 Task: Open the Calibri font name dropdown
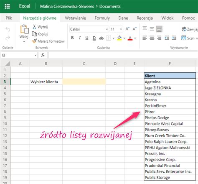pos(107,29)
